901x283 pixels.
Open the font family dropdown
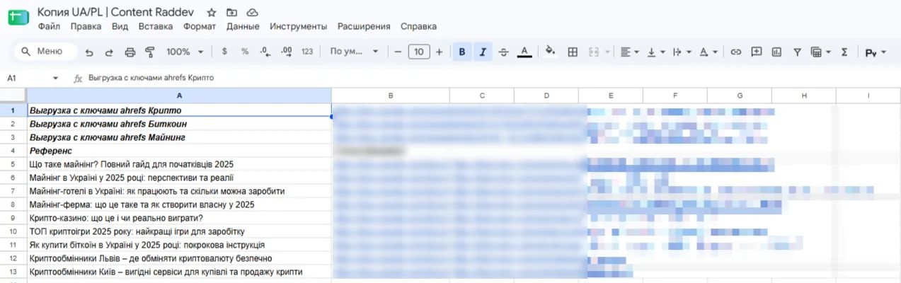pyautogui.click(x=354, y=52)
